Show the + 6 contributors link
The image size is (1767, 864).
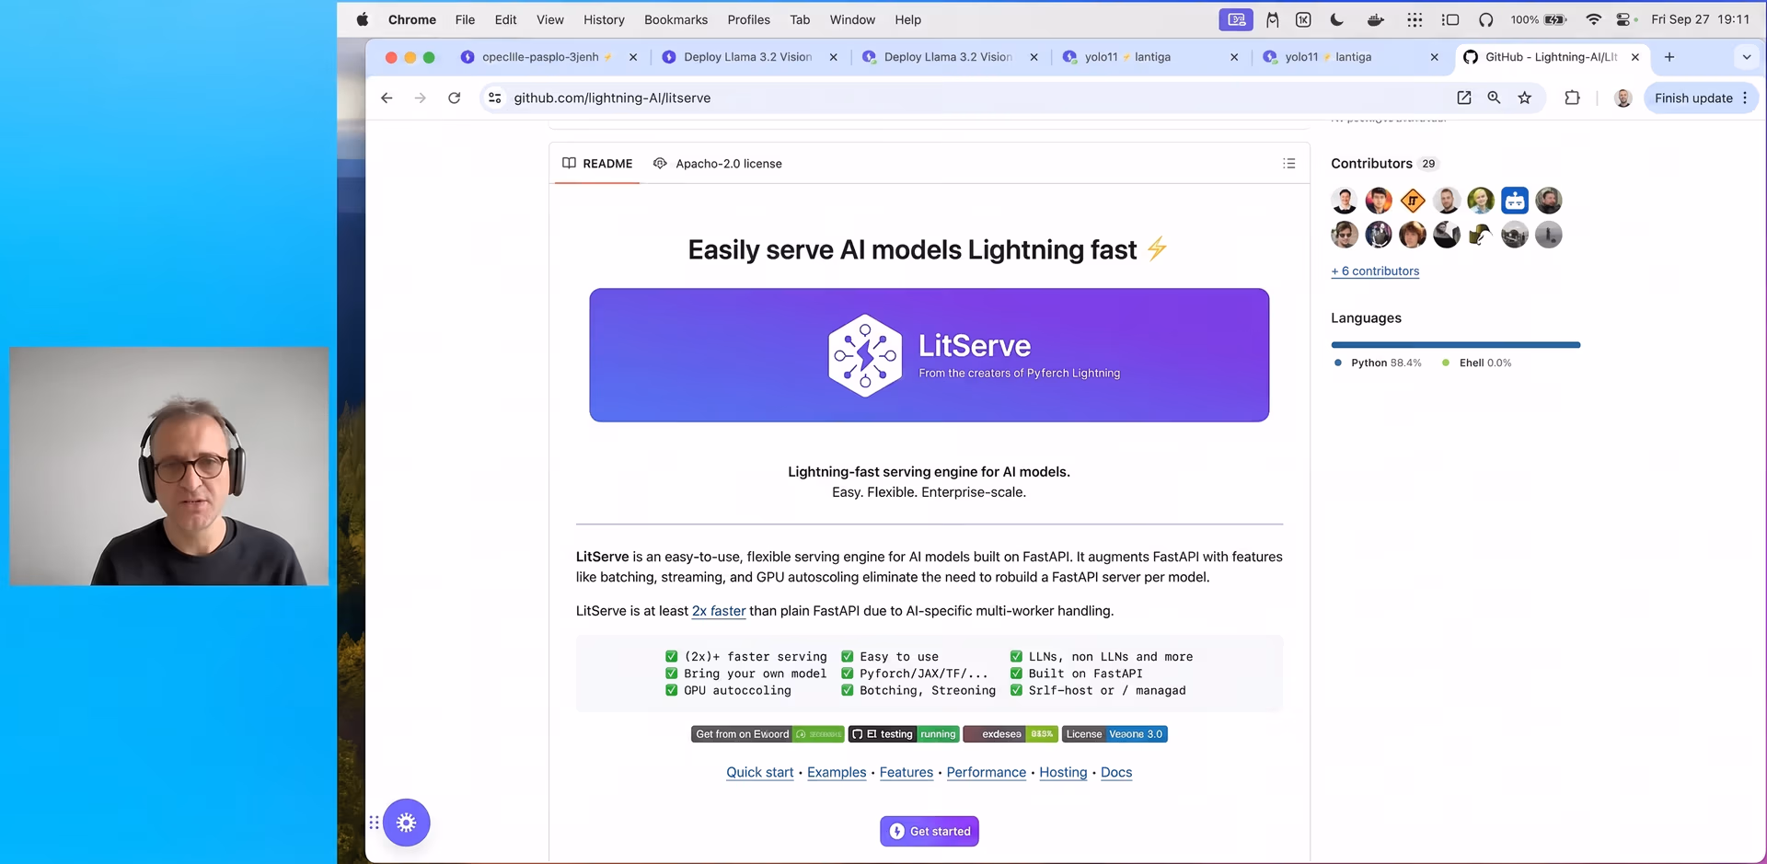pos(1375,271)
